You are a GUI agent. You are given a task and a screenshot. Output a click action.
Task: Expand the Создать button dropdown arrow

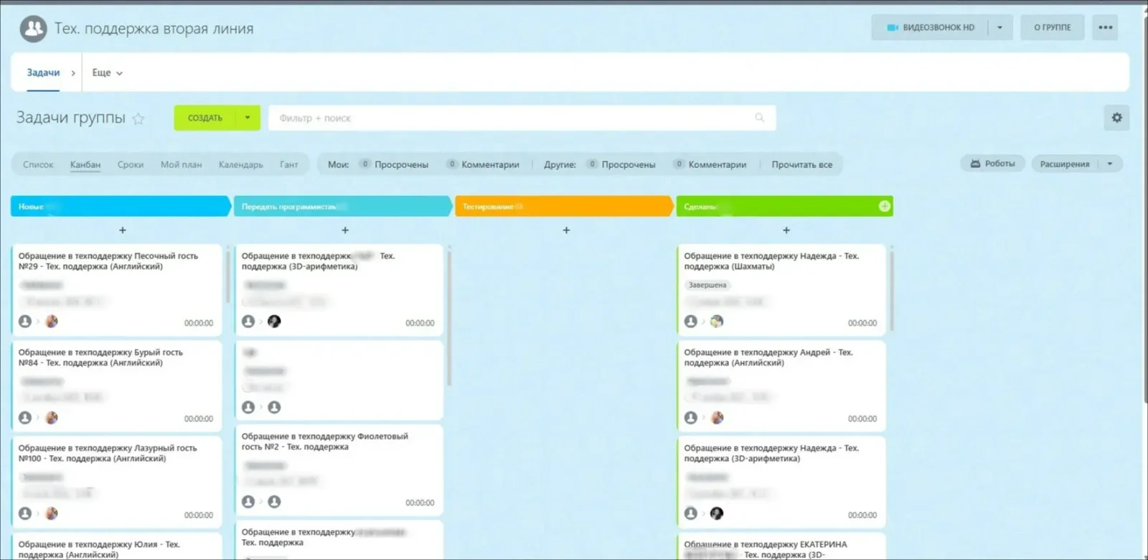coord(248,118)
